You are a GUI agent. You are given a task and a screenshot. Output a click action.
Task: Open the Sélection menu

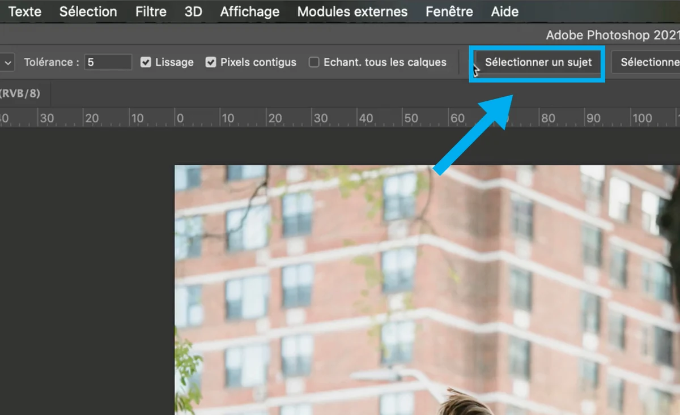[x=88, y=11]
